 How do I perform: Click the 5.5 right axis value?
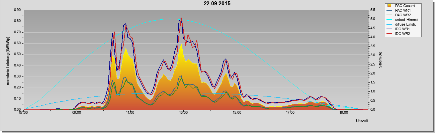coord(372,10)
